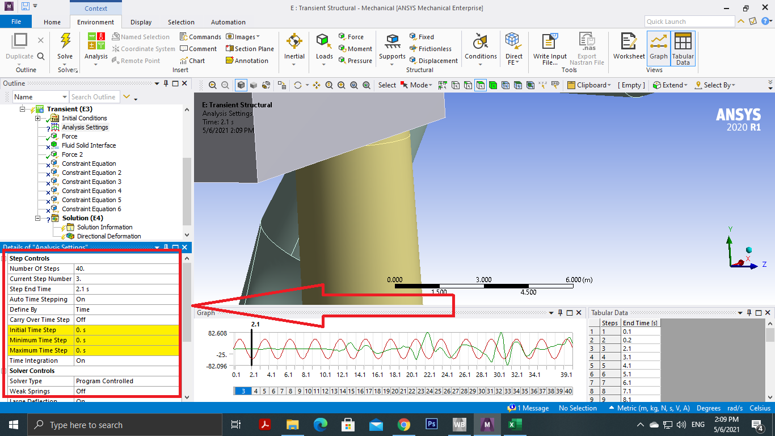Select Directional Deformation in the outline
Screen dimensions: 775x436
(108, 236)
